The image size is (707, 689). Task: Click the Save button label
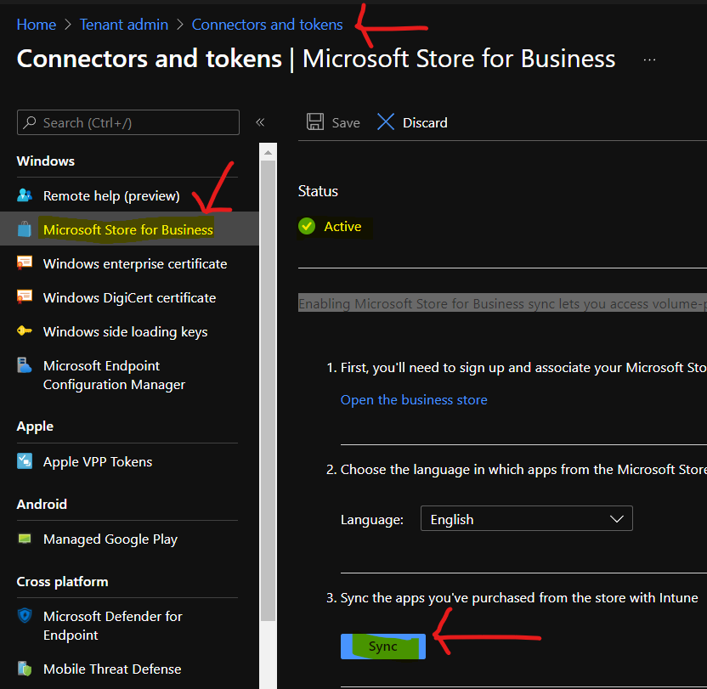pyautogui.click(x=346, y=122)
